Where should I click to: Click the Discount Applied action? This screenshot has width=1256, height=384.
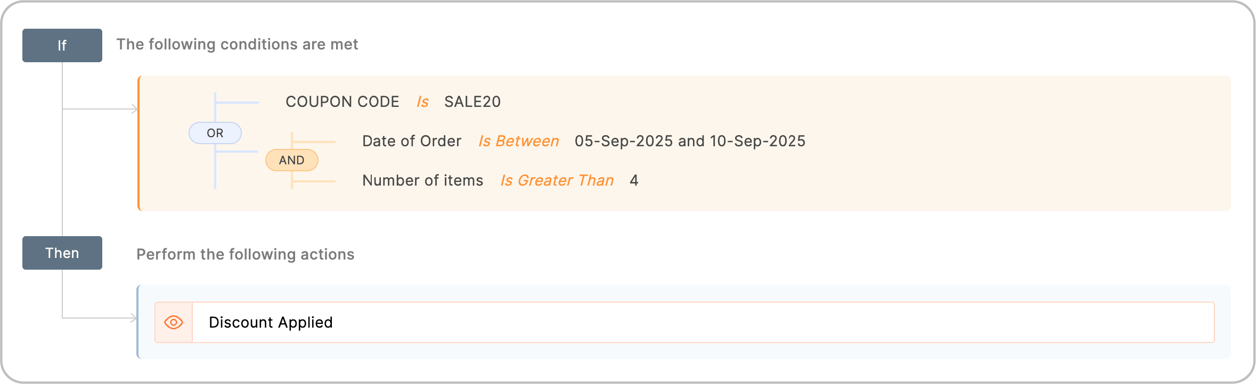(x=271, y=322)
